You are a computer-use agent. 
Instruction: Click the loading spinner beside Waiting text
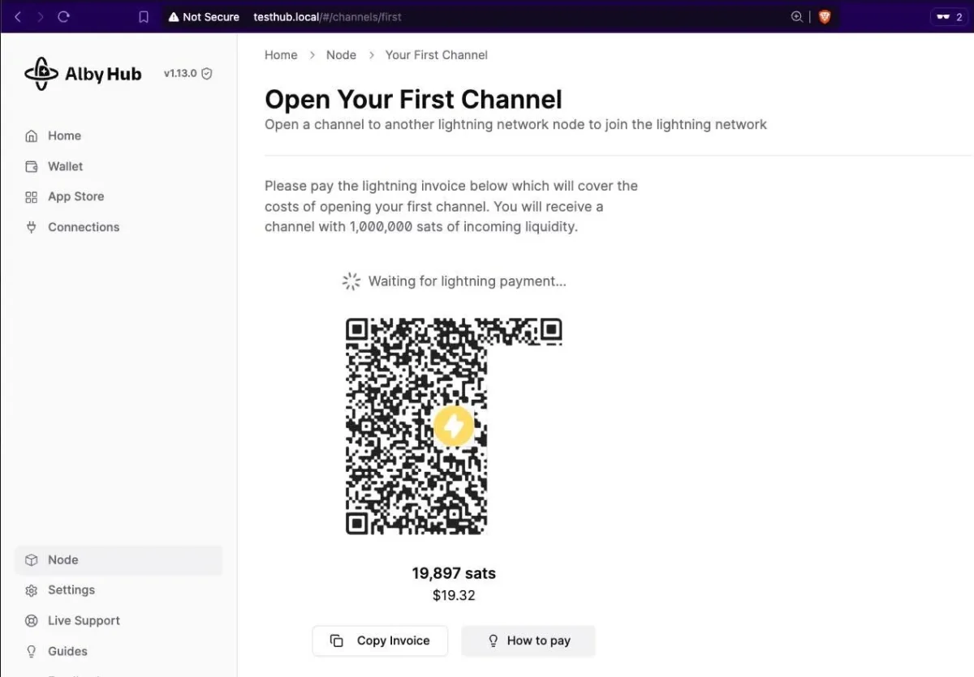point(351,281)
